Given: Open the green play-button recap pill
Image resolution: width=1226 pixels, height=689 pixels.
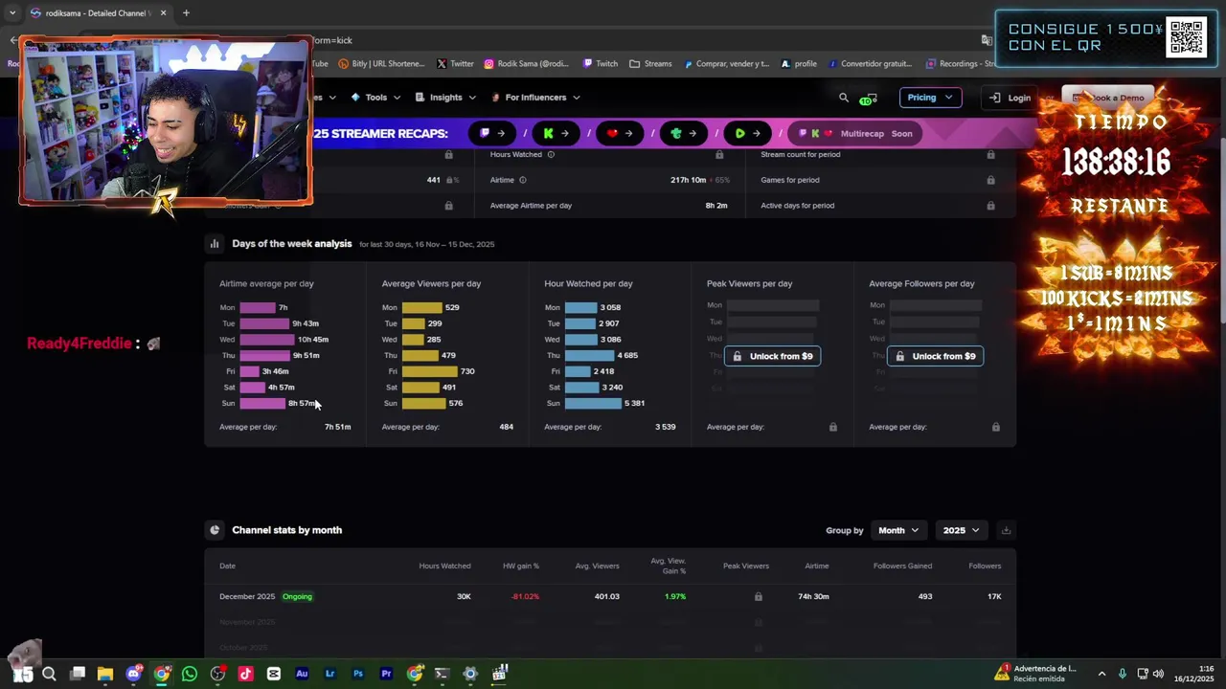Looking at the screenshot, I should [x=747, y=133].
